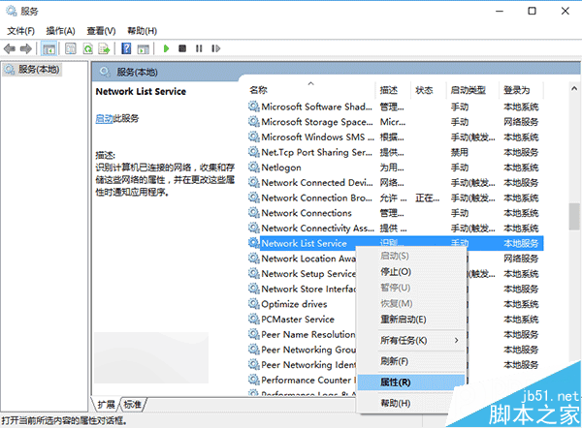
Task: Click the 启动 link for this service
Action: click(x=104, y=118)
